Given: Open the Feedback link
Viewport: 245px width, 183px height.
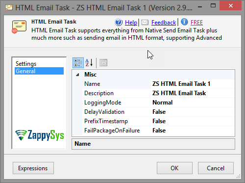Looking at the screenshot, I should tap(164, 23).
